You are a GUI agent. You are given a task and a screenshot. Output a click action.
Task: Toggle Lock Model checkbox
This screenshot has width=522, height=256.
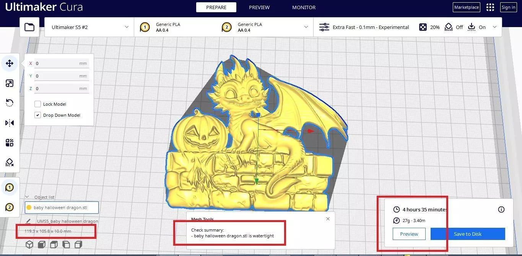[37, 104]
